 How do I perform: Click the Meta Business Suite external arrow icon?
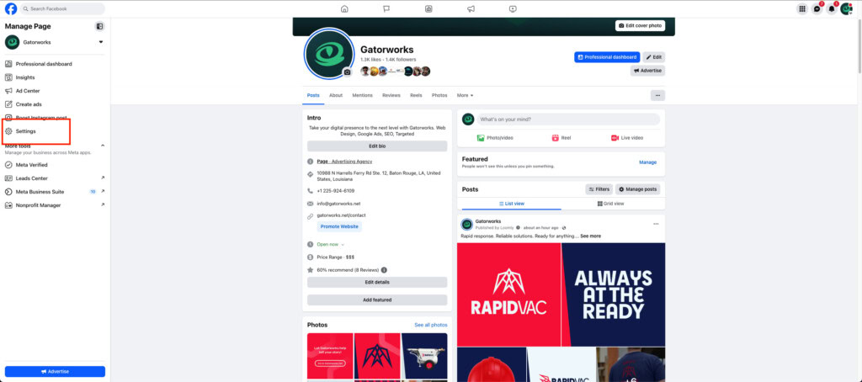coord(103,191)
